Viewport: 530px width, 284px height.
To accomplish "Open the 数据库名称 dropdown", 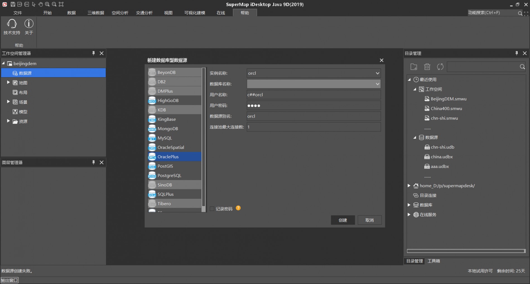I will [377, 84].
